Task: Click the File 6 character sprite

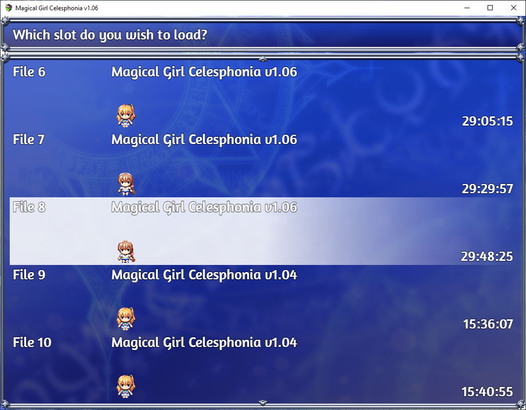Action: 126,116
